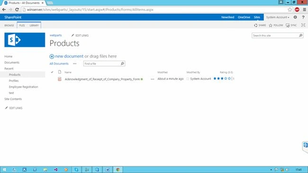This screenshot has width=308, height=173.
Task: Sort by Rating (0-5) column header
Action: coord(226,72)
